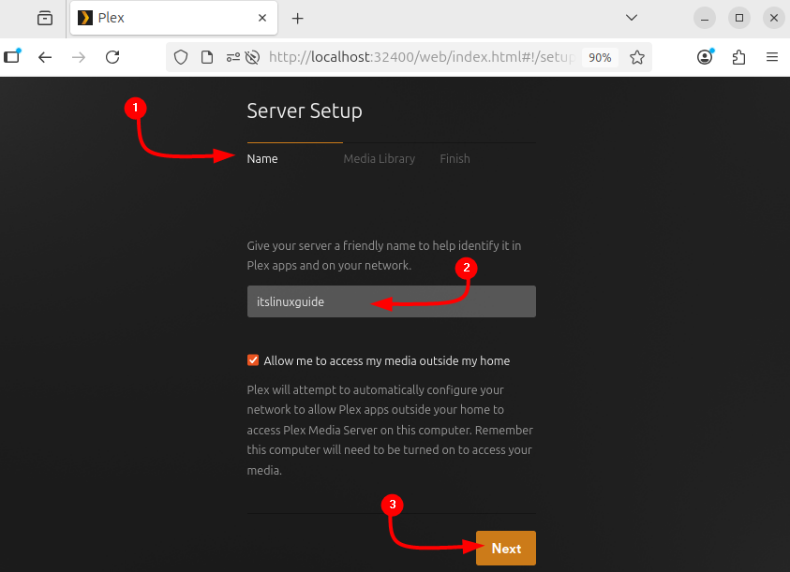The image size is (790, 572).
Task: Click the server name input field
Action: click(392, 301)
